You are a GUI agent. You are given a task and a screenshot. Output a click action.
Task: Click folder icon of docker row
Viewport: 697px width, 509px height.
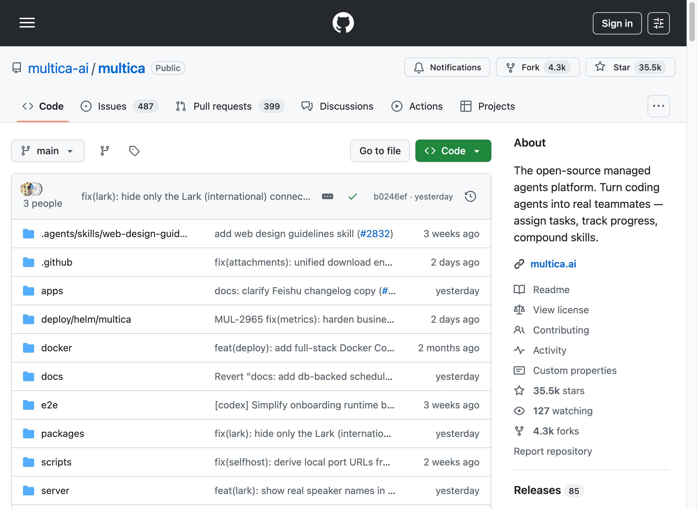(x=29, y=348)
